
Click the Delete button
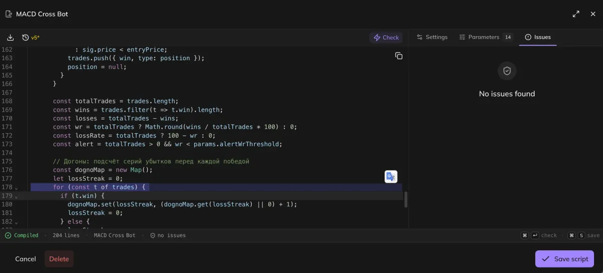point(59,259)
